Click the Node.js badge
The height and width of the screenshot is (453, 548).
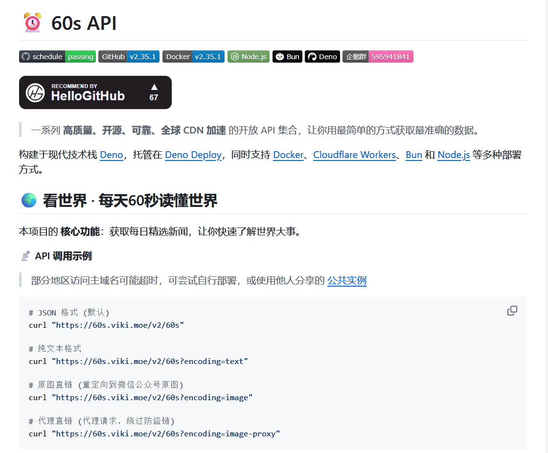[249, 57]
